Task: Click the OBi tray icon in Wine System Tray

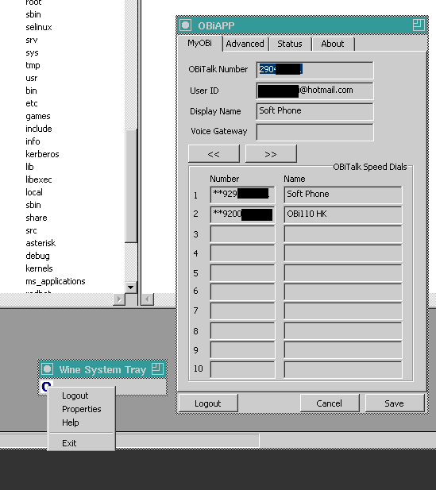Action: pyautogui.click(x=46, y=387)
